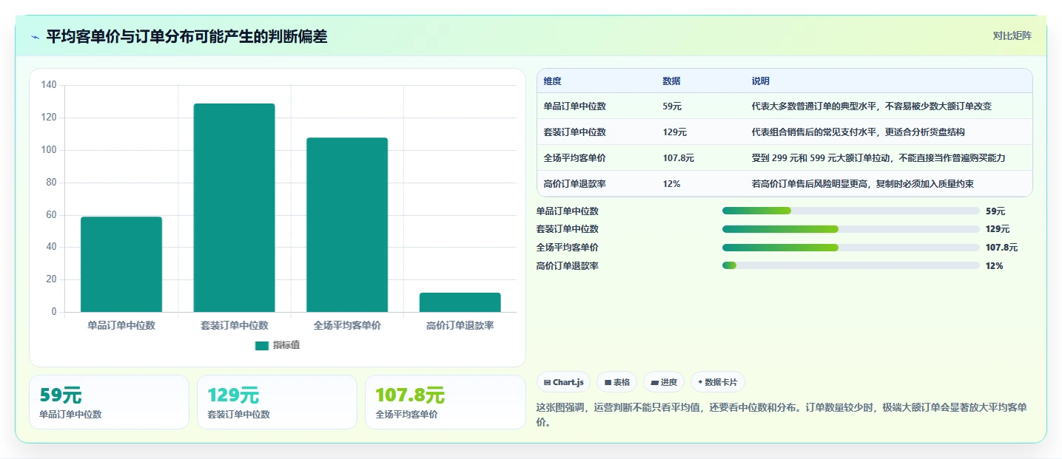Click the 单品订单中位数 bar in chart
This screenshot has width=1062, height=459.
[x=121, y=264]
